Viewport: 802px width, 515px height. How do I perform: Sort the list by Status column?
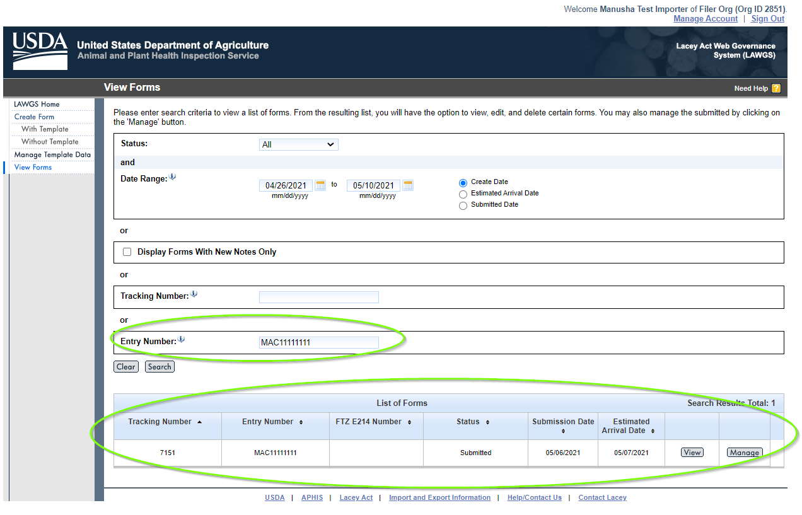[x=487, y=422]
